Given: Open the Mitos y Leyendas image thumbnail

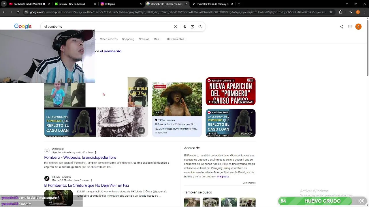Looking at the screenshot, I should coord(138,92).
